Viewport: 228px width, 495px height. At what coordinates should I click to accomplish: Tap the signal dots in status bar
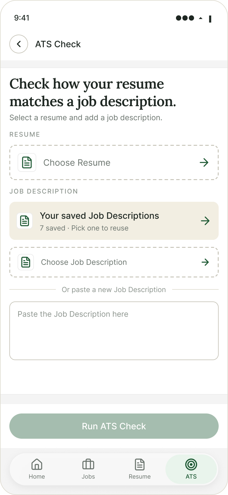(185, 18)
